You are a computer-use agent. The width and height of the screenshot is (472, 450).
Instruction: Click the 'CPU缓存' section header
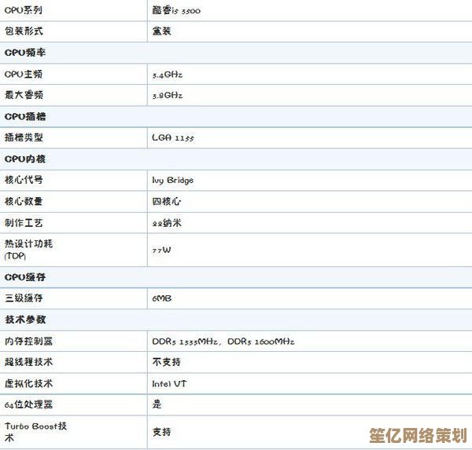[x=25, y=277]
